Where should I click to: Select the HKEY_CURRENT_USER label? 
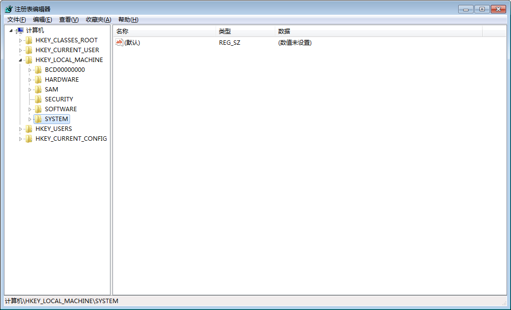[x=67, y=50]
